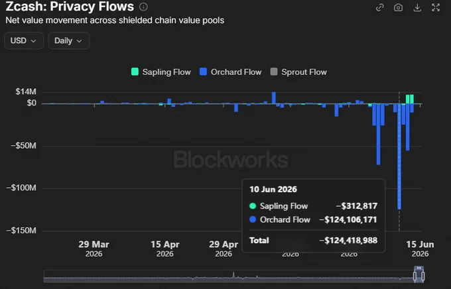Image resolution: width=451 pixels, height=289 pixels.
Task: Click the 15 Apr 2026 axis label
Action: coord(164,249)
